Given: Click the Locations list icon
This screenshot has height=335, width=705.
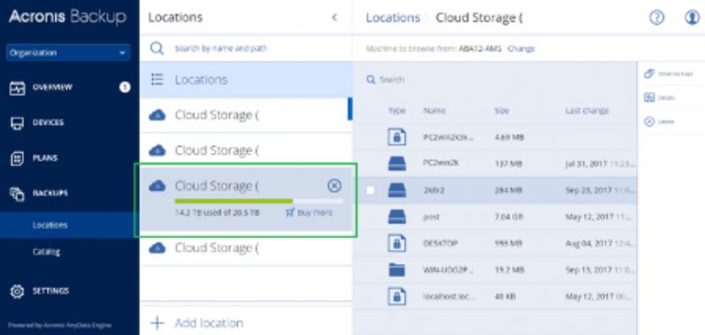Looking at the screenshot, I should click(157, 79).
